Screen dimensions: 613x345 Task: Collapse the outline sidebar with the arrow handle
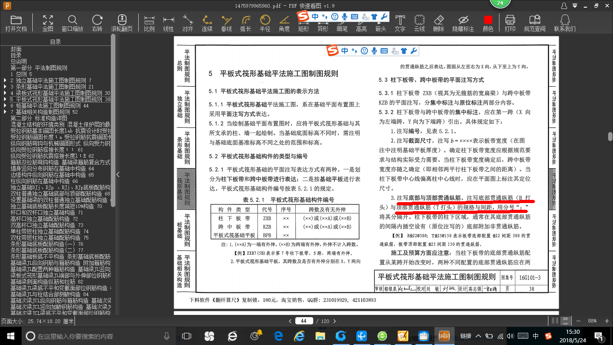118,175
